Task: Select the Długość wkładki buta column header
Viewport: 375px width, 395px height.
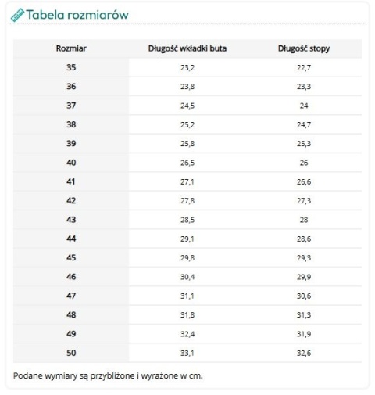Action: [187, 48]
